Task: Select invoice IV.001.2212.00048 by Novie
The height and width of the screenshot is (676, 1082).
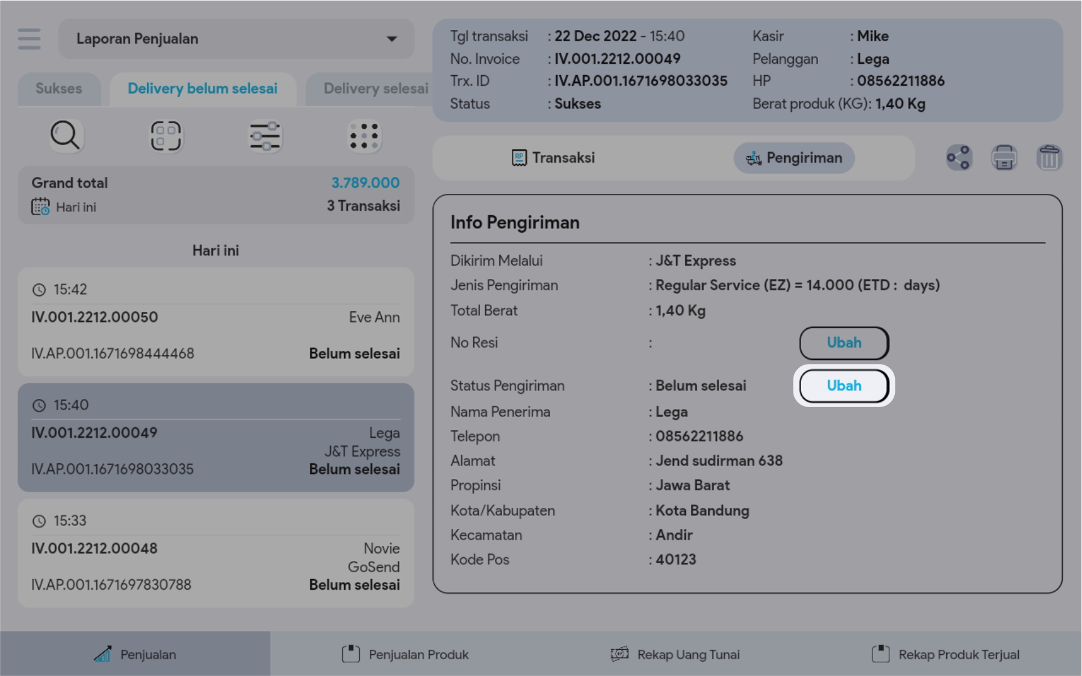Action: click(216, 553)
